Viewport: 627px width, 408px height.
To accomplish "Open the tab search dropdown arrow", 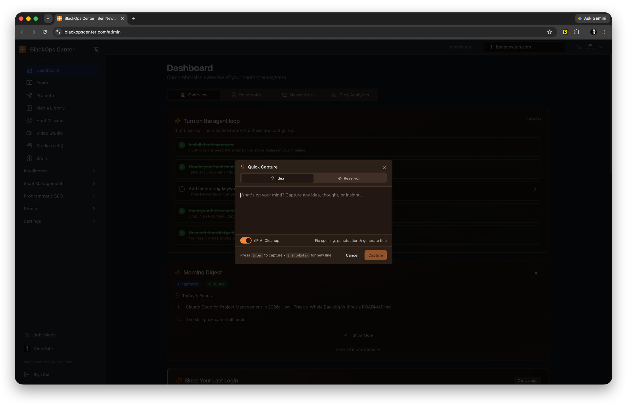I will [x=48, y=19].
